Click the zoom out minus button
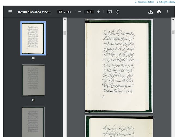 coord(80,12)
